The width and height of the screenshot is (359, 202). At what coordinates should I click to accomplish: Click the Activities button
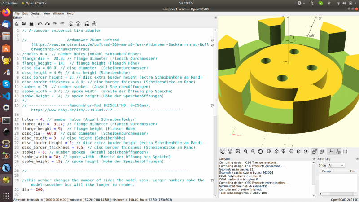click(x=10, y=3)
